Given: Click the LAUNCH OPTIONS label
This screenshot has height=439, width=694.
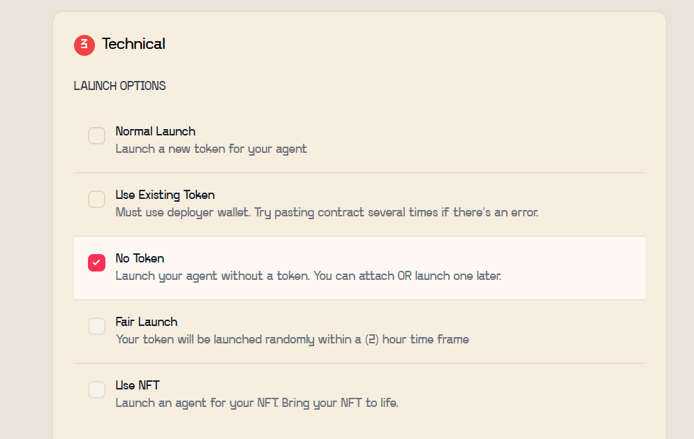Looking at the screenshot, I should 120,86.
